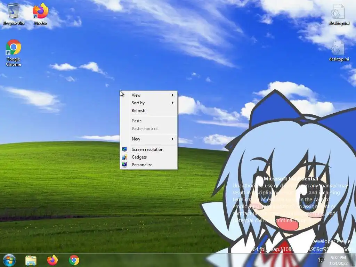This screenshot has width=356, height=267.
Task: Click the Personalize menu icon
Action: [x=124, y=164]
